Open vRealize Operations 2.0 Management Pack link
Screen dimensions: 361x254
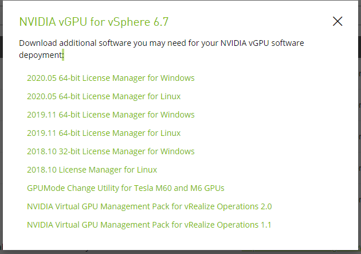[149, 206]
